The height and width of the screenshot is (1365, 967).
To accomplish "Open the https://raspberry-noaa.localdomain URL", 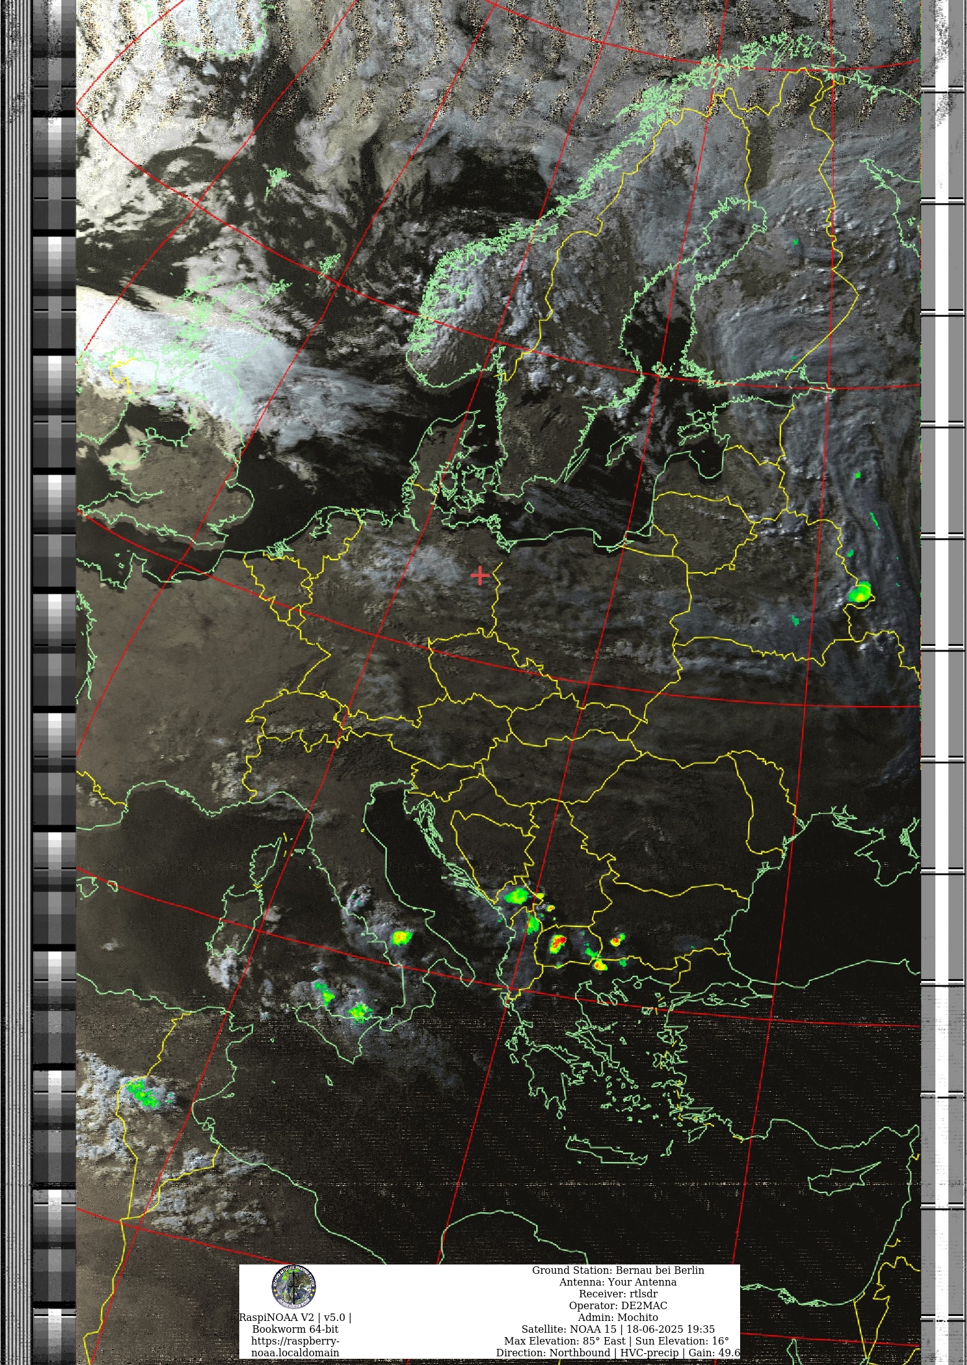I will pyautogui.click(x=295, y=1347).
